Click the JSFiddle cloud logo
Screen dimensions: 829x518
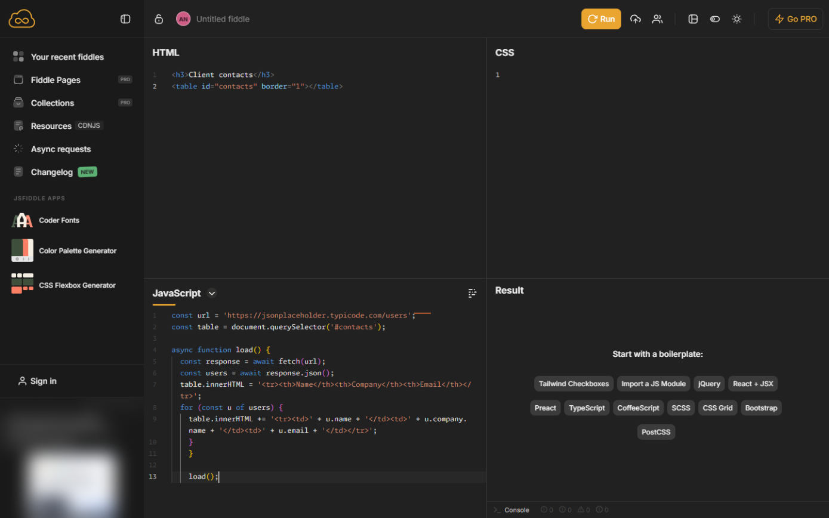click(22, 19)
